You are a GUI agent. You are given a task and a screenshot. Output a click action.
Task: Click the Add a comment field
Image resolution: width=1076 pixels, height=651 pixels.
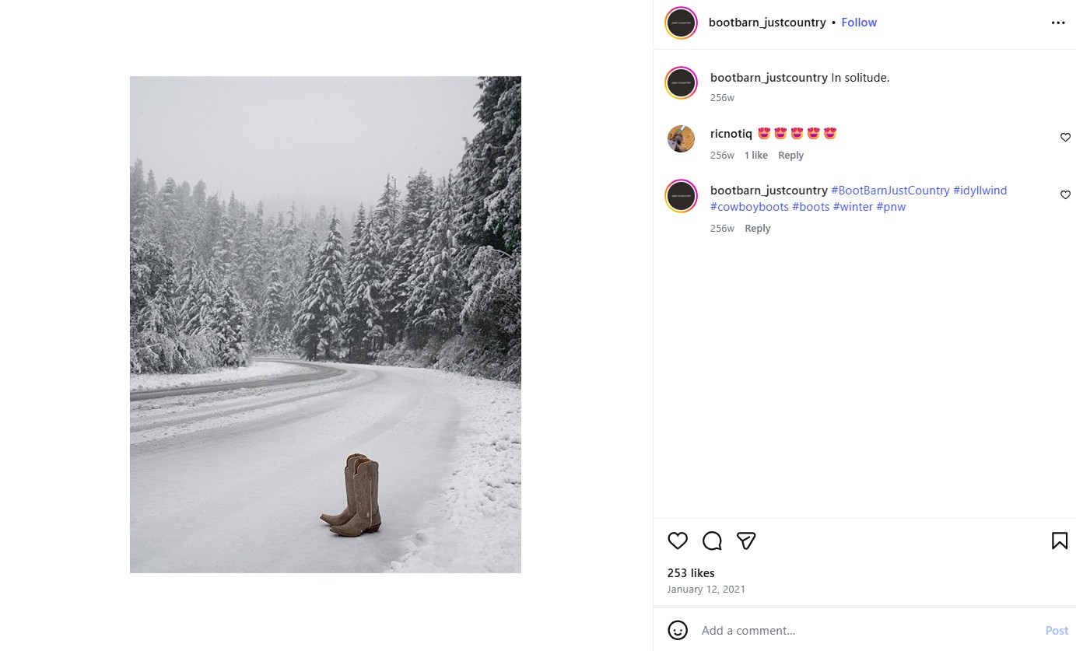click(864, 631)
